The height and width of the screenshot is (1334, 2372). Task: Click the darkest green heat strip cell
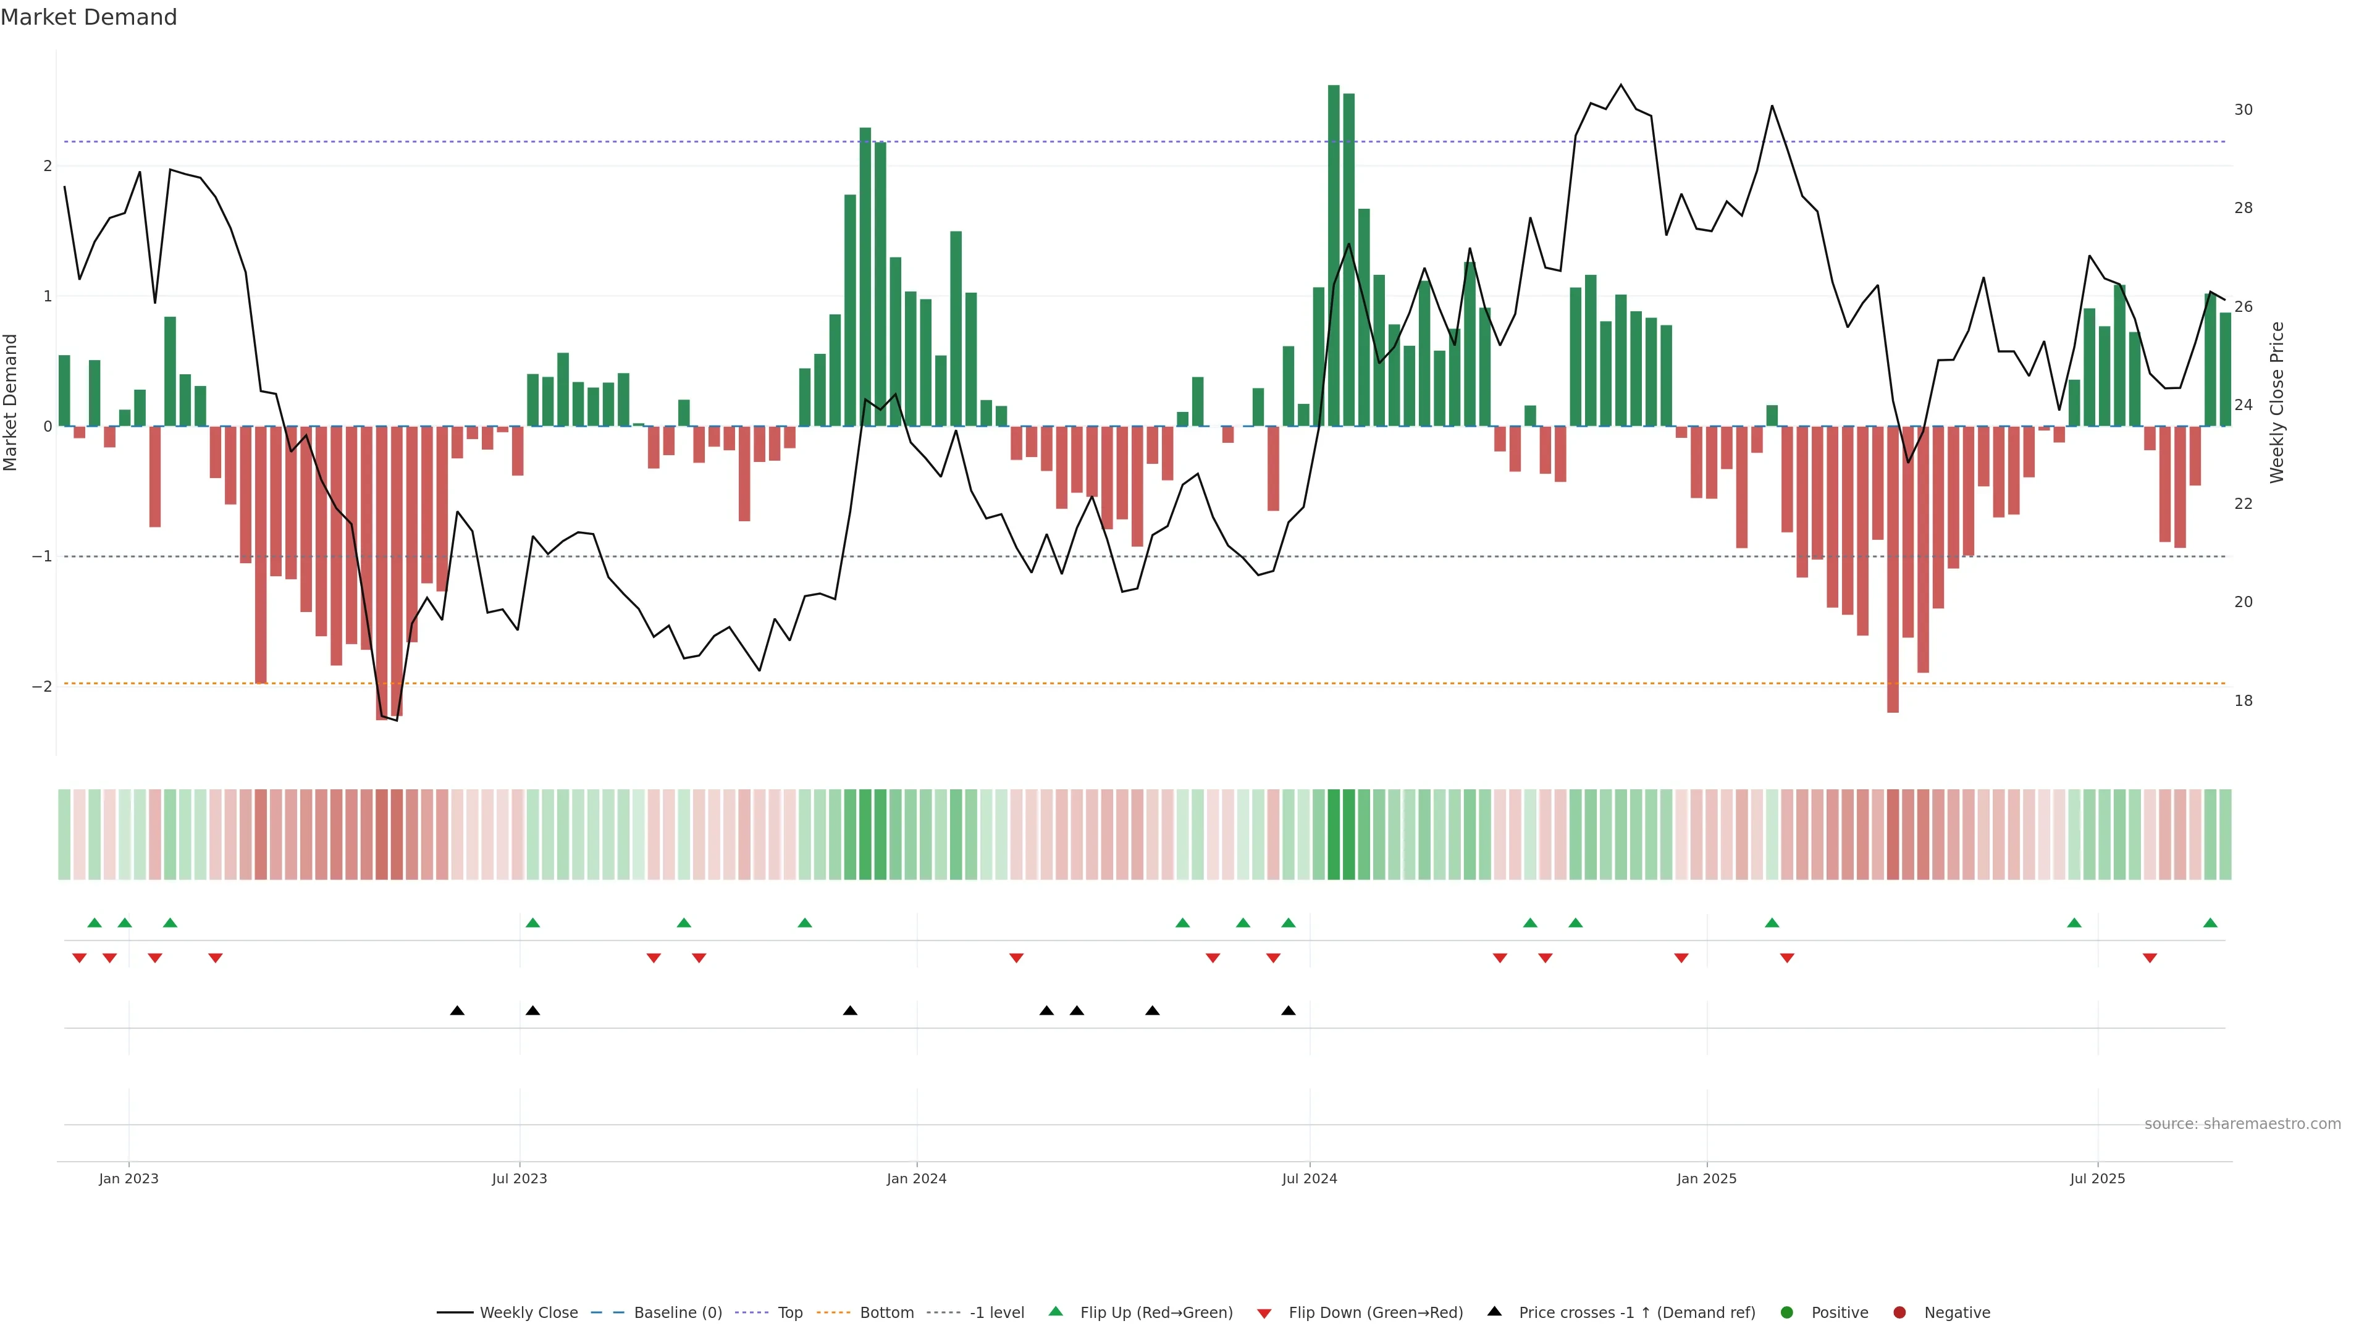[x=1334, y=834]
